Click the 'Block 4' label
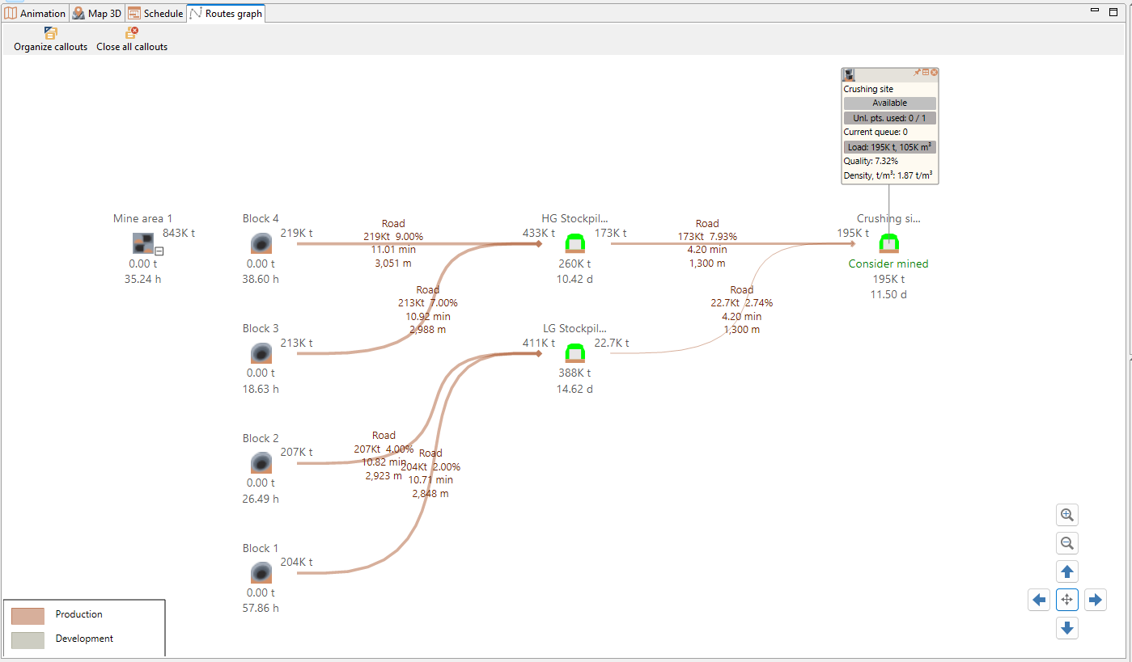The image size is (1132, 662). (261, 218)
